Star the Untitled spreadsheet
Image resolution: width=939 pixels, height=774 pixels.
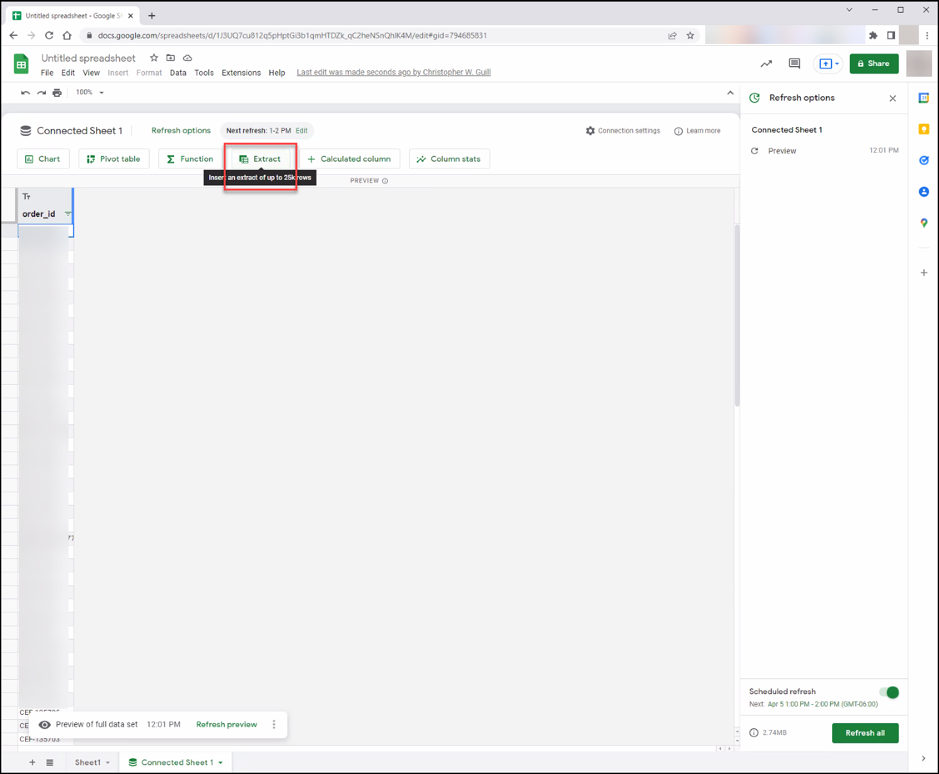point(154,58)
